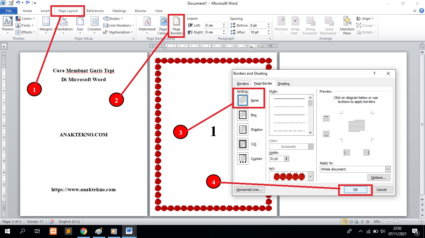Switch to Web Layout view

coord(356,222)
